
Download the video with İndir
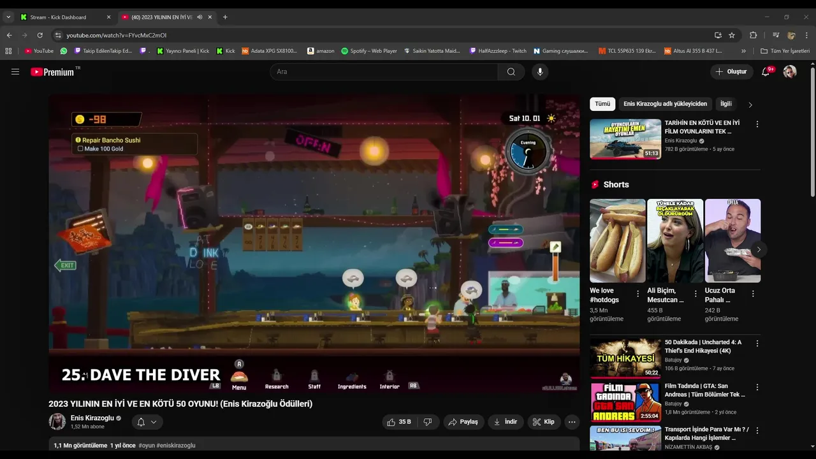pos(506,422)
